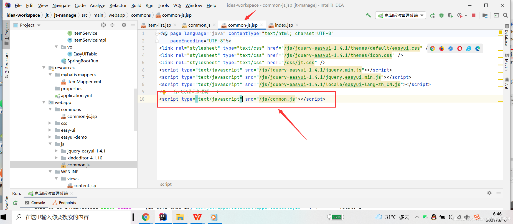Toggle the 1: Project side tool window

coord(6,34)
